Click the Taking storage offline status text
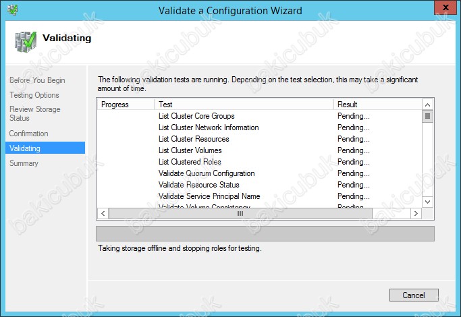 click(180, 248)
